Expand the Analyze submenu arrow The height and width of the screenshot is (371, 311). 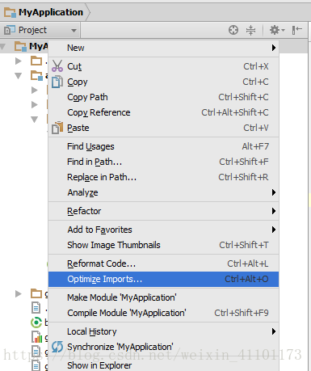point(274,192)
